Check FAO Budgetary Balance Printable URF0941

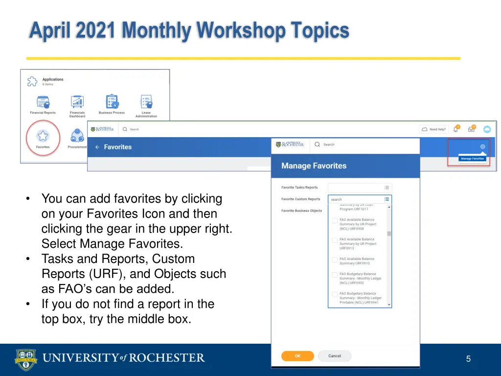335,294
